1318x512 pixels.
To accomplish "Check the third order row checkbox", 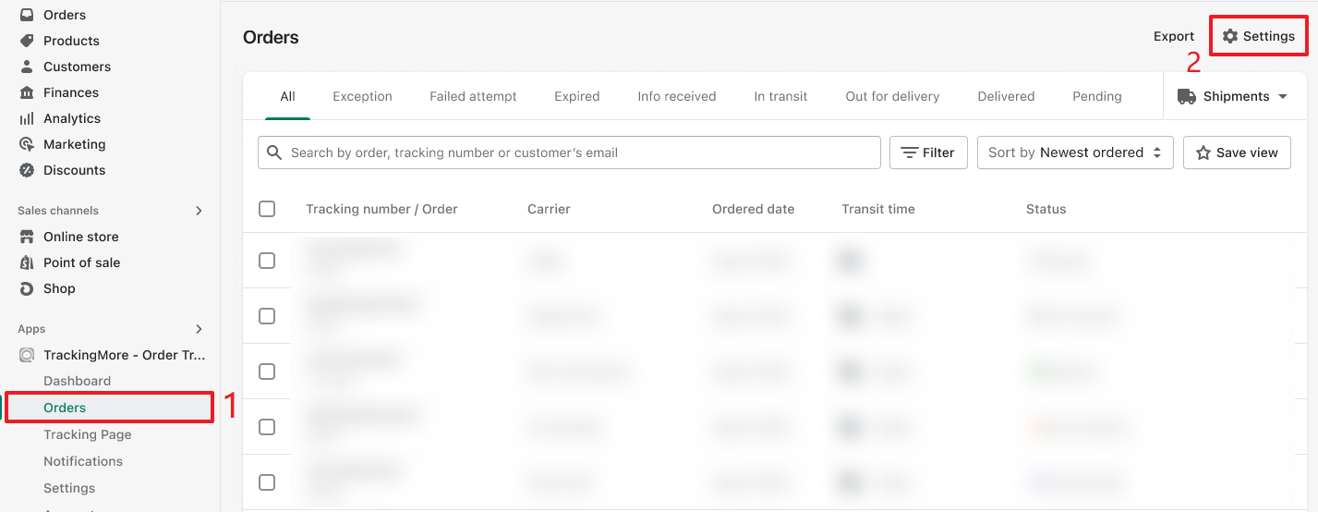I will coord(267,372).
